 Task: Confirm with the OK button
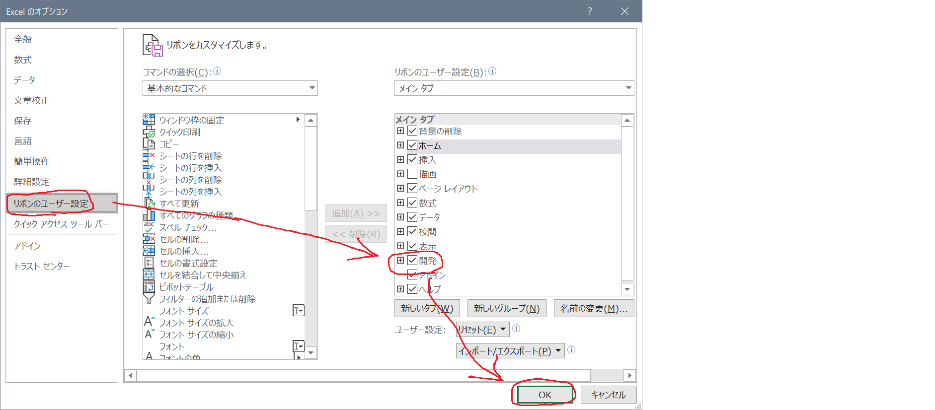[x=545, y=395]
